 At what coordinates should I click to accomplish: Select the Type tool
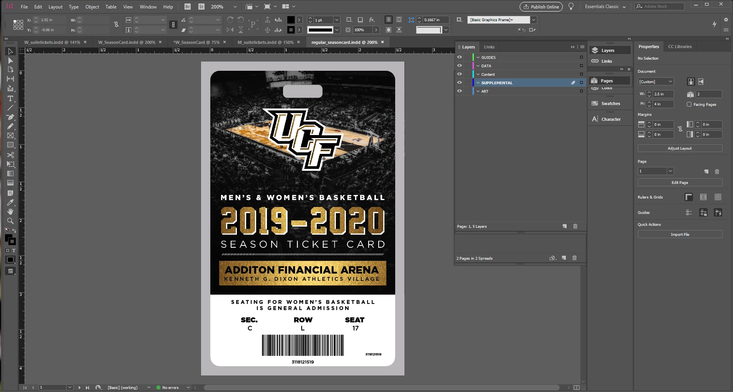point(10,98)
